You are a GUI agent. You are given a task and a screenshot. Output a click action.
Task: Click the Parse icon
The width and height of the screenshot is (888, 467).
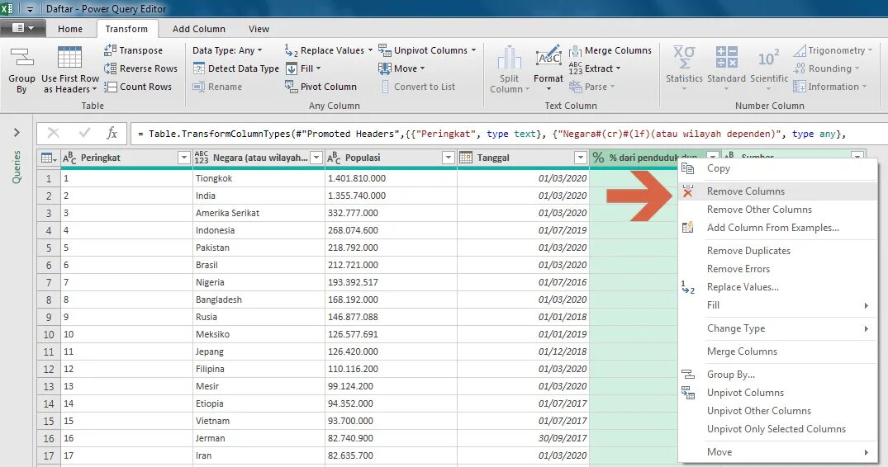click(x=576, y=87)
